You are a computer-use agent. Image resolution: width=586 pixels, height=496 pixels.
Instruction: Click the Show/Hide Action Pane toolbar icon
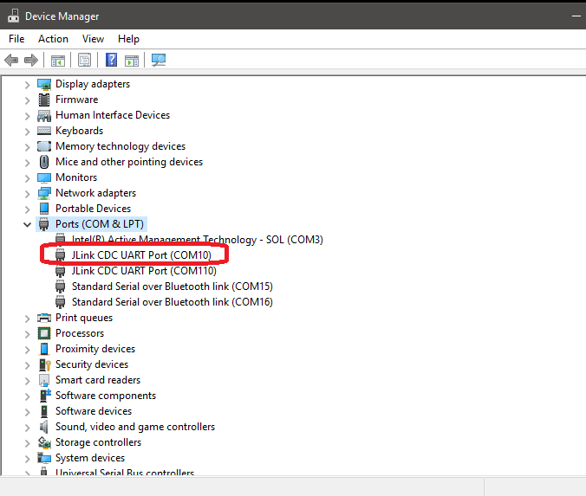tap(131, 60)
